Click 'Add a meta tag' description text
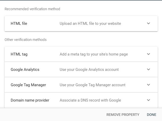Image resolution: width=162 pixels, height=121 pixels. (94, 54)
